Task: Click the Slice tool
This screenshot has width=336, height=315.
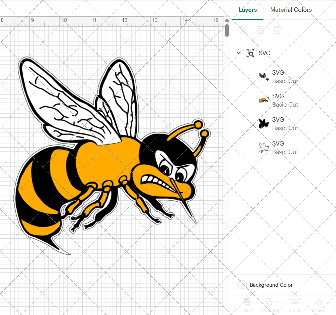Action: (x=247, y=305)
